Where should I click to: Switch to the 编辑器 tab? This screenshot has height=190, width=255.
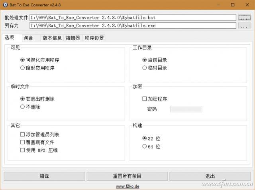tap(73, 38)
